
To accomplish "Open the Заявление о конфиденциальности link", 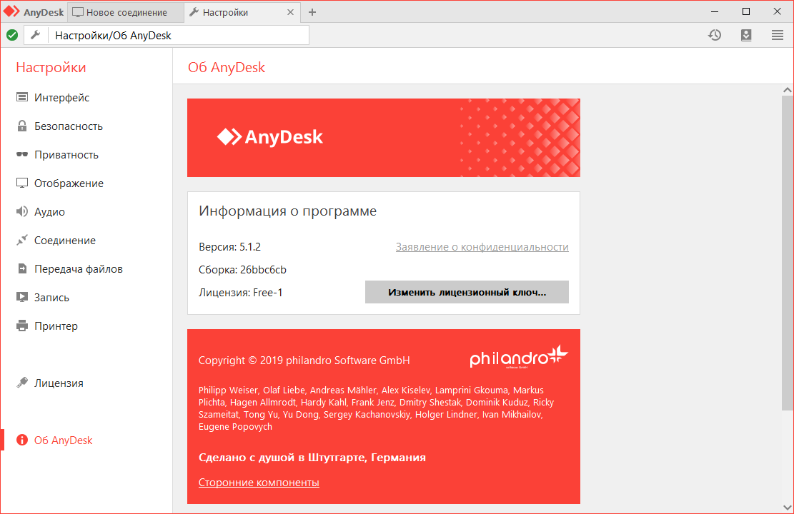I will 482,246.
